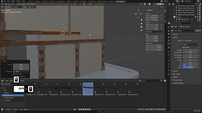Select rendered viewport shading
Image resolution: width=202 pixels, height=113 pixels.
[163, 4]
